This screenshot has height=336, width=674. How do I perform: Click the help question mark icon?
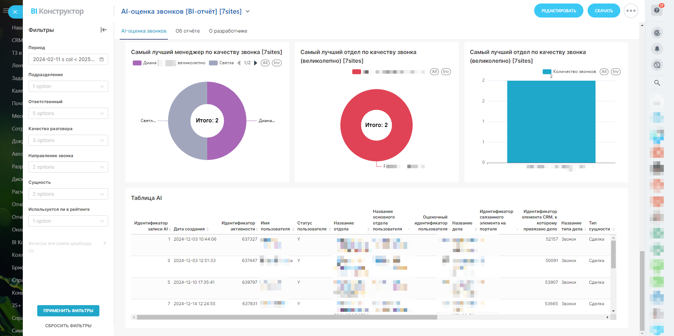click(656, 10)
